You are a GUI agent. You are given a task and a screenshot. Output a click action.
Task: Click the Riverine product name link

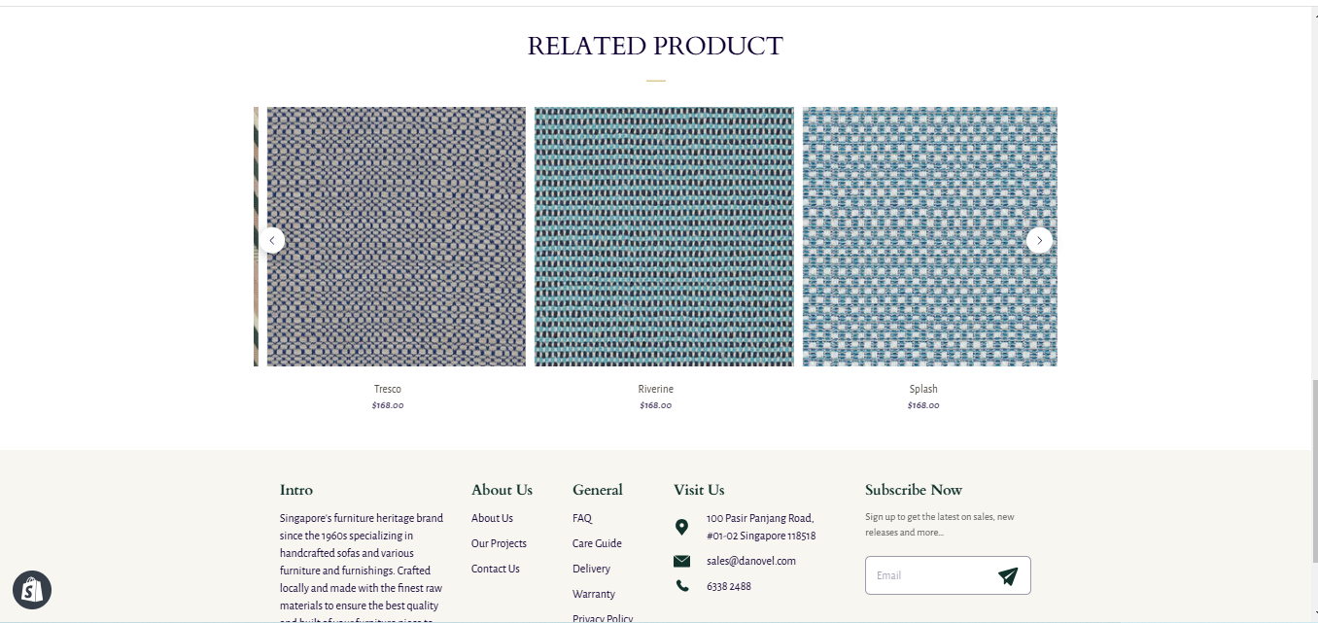pos(656,389)
